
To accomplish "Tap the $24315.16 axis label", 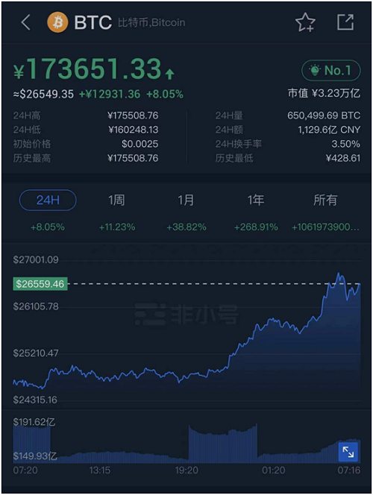I will pos(35,400).
